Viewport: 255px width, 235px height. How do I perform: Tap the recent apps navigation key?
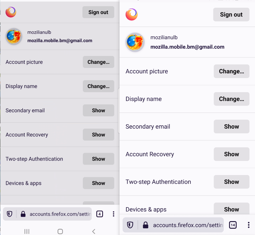27,231
